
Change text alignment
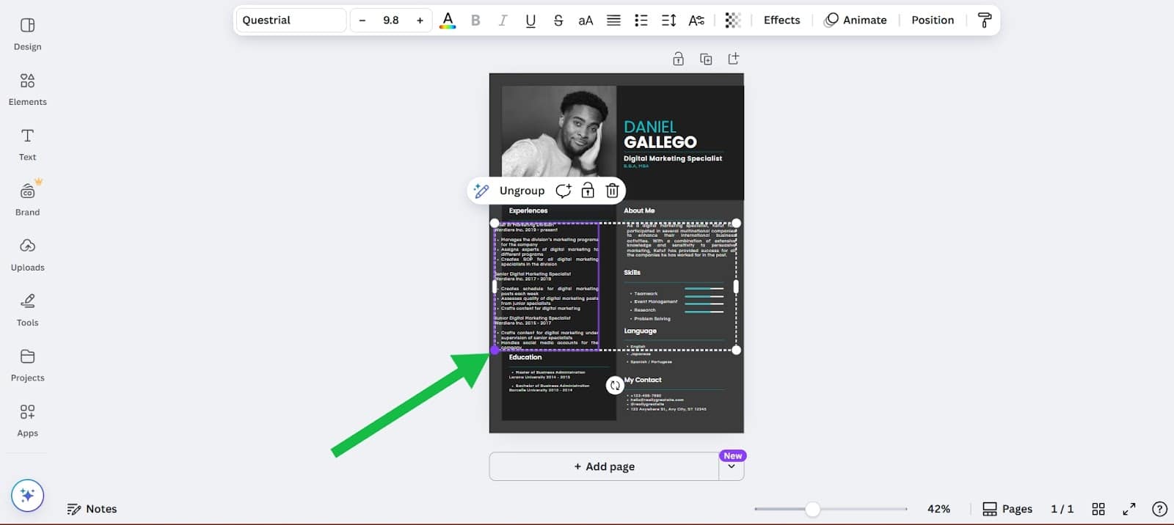pyautogui.click(x=613, y=21)
